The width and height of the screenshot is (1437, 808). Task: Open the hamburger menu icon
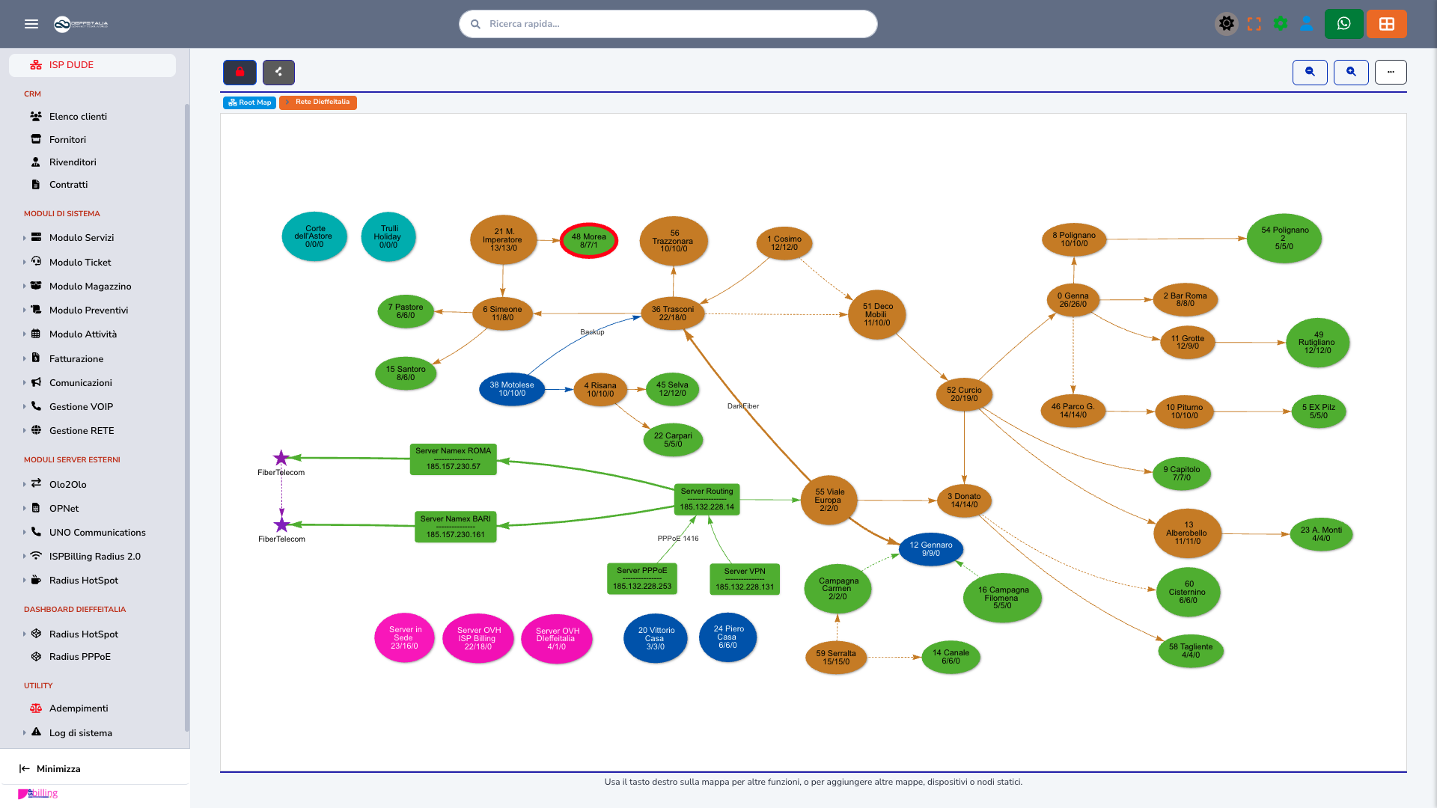[x=31, y=24]
